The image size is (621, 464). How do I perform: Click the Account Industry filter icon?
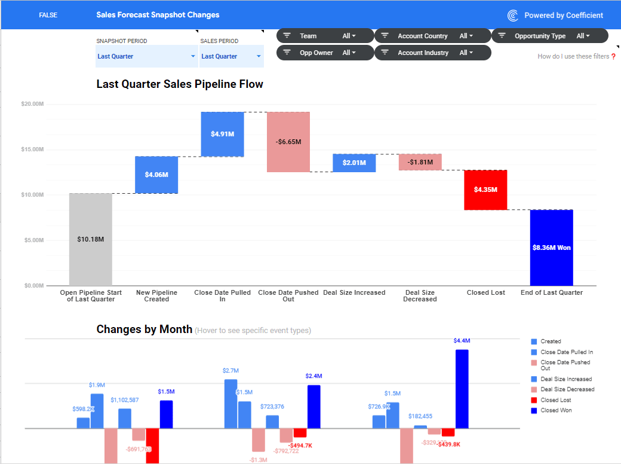pyautogui.click(x=385, y=53)
